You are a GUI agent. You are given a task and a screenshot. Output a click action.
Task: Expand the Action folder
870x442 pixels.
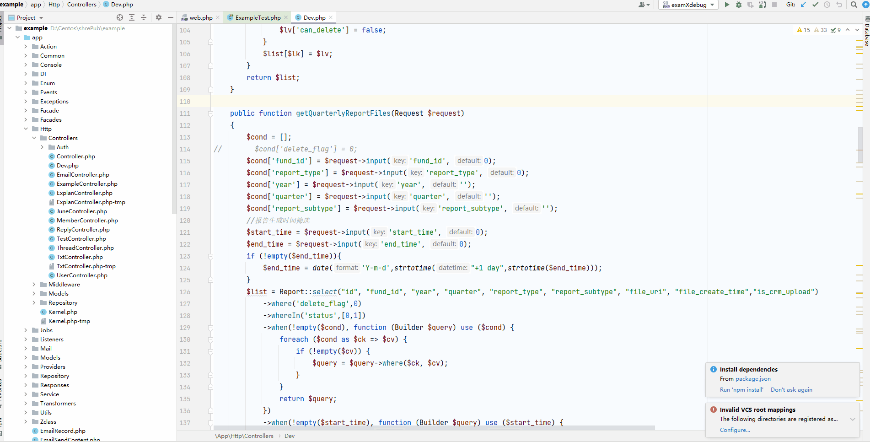tap(26, 47)
